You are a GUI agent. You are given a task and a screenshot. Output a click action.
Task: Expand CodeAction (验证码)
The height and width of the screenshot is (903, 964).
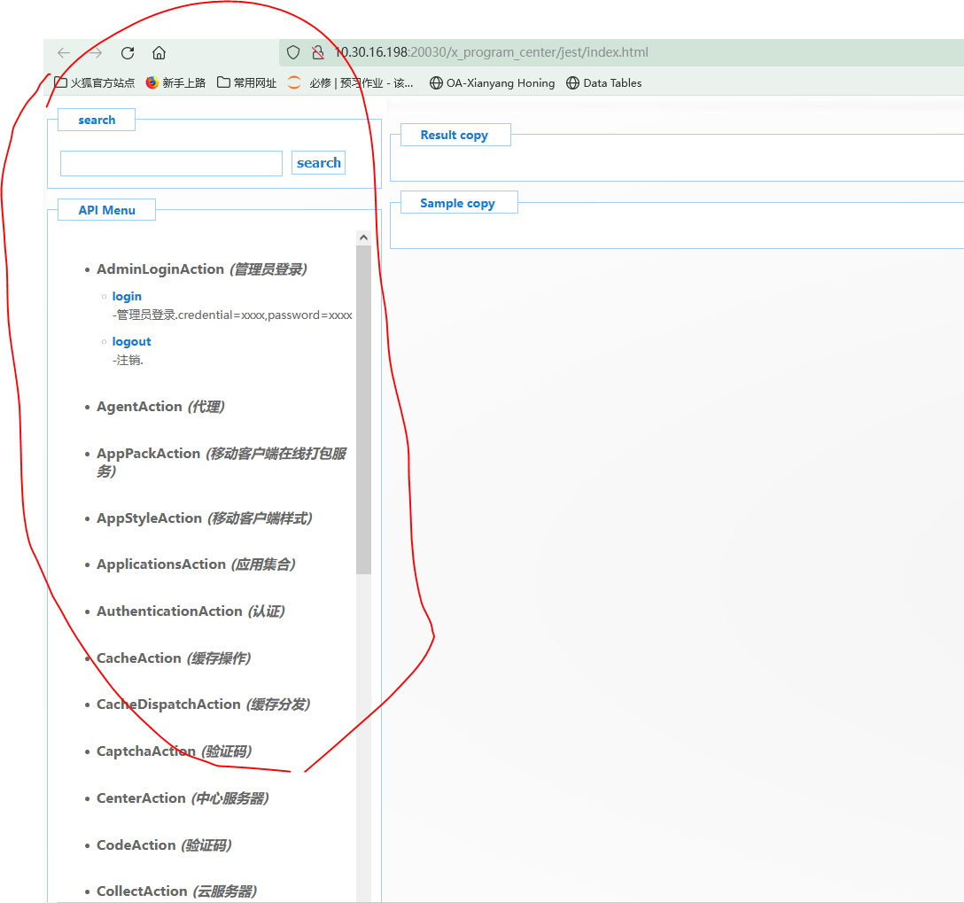coord(164,845)
